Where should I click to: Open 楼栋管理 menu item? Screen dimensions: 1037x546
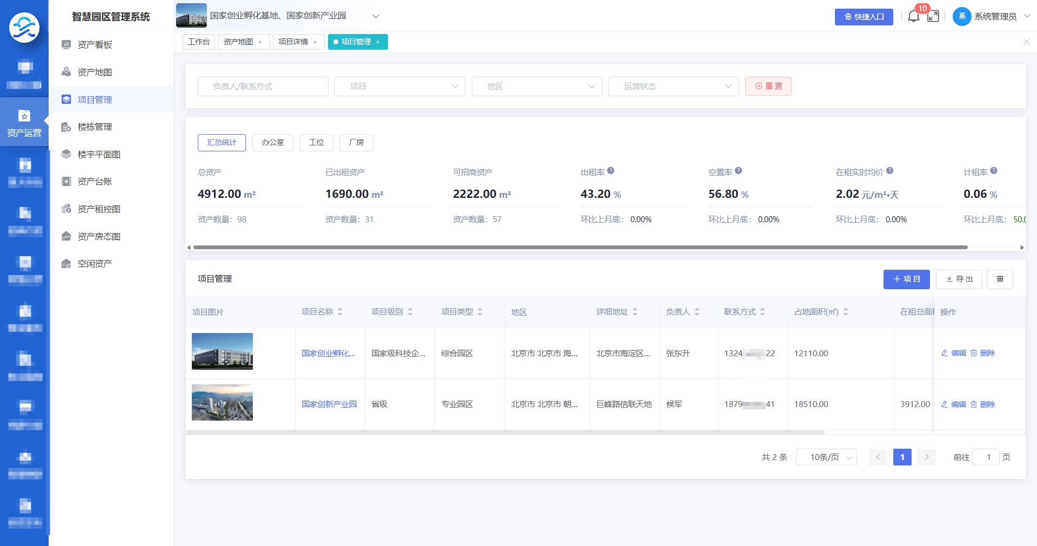(95, 126)
